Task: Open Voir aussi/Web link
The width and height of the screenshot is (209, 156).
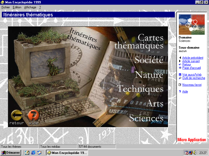Action: coord(192,75)
